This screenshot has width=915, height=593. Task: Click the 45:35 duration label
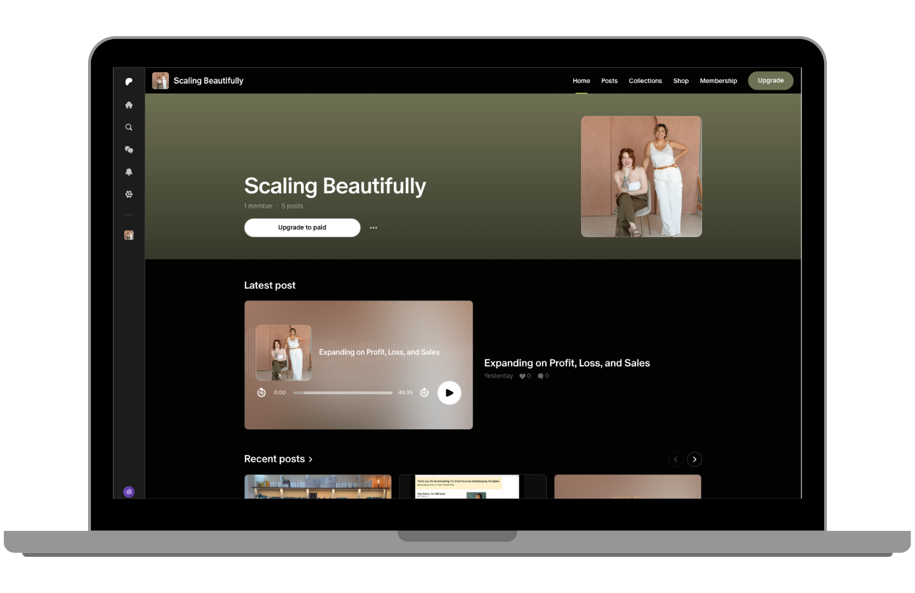406,393
